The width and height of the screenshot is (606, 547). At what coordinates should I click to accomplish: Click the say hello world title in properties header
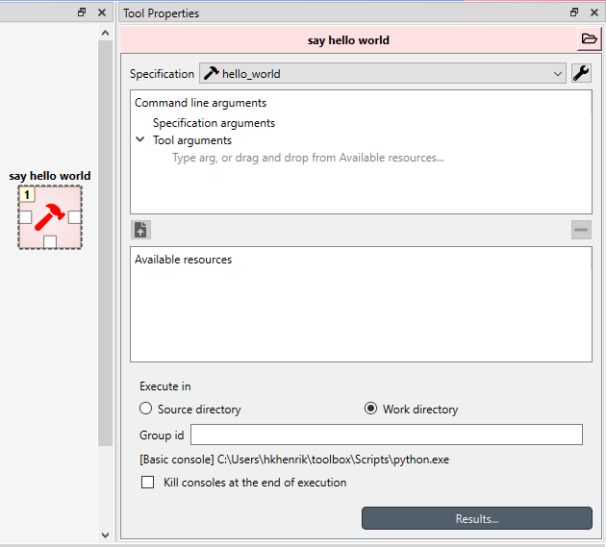tap(348, 40)
